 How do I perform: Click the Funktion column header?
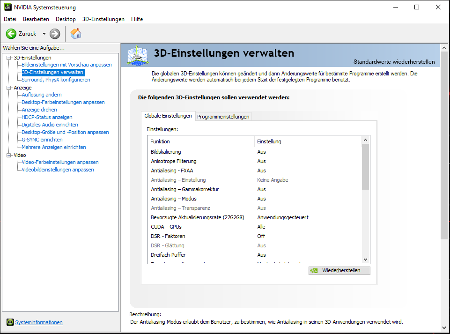[x=201, y=141]
